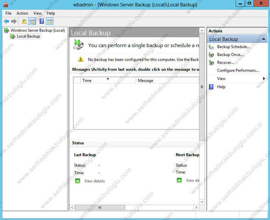Open Configure Performance action
The width and height of the screenshot is (270, 220).
[238, 71]
